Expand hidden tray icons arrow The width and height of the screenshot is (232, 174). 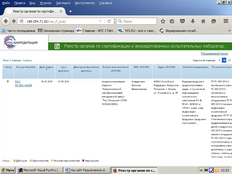[x=201, y=171]
